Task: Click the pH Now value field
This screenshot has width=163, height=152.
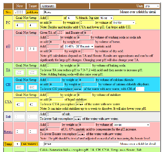Action: (19, 49)
